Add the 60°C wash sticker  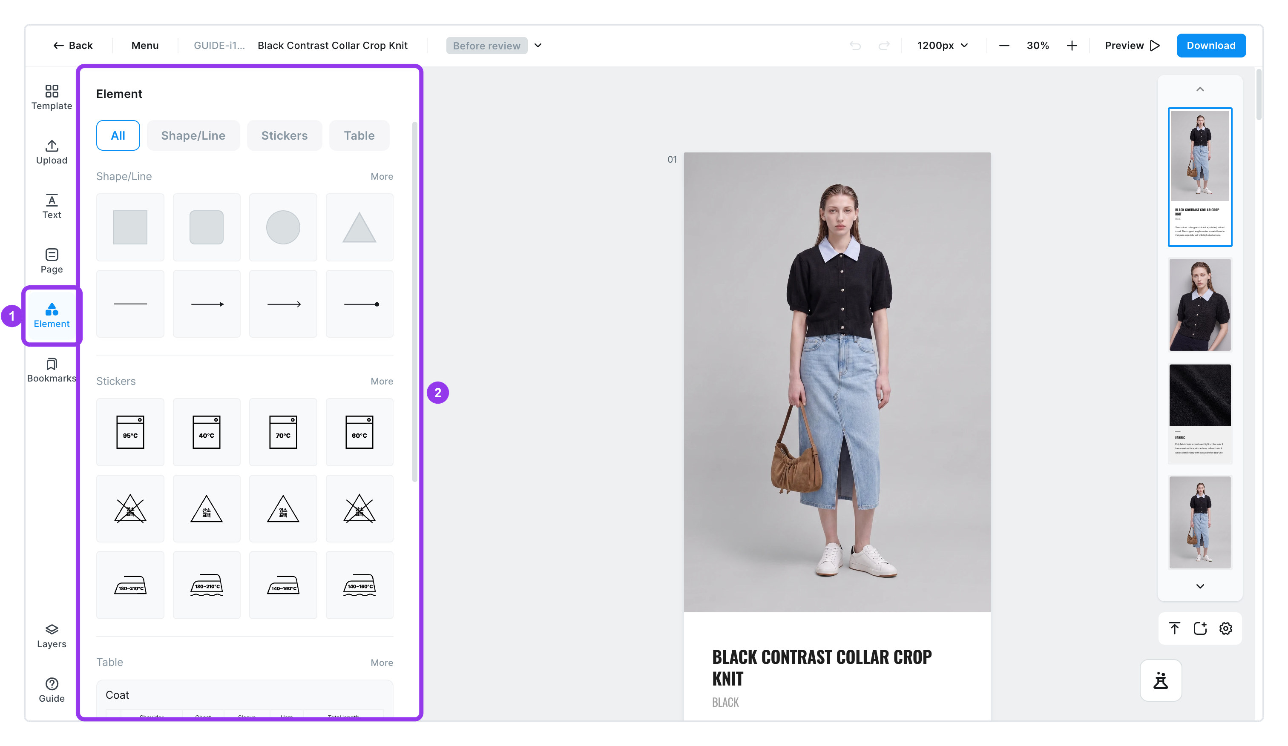(x=359, y=432)
